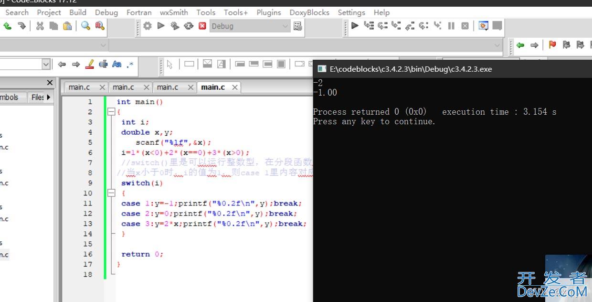
Task: Click the console window title c3.4.2.3.exe
Action: point(411,69)
